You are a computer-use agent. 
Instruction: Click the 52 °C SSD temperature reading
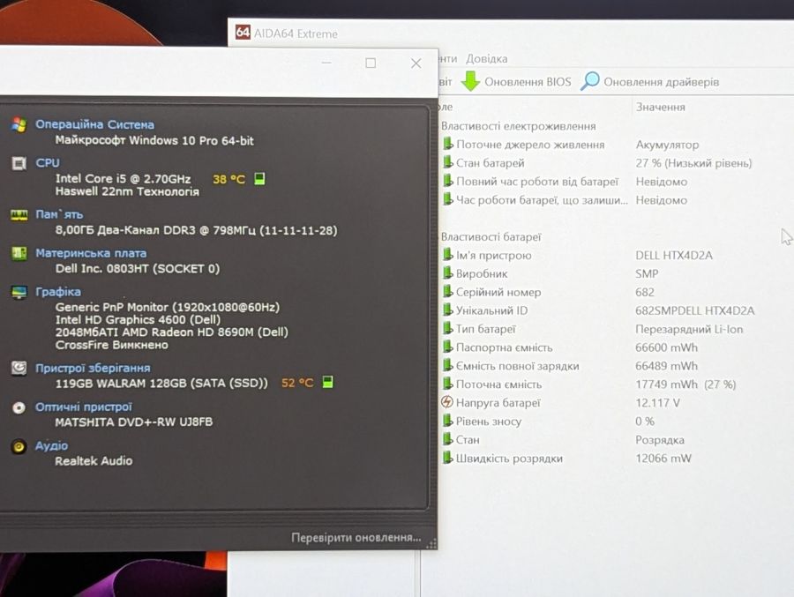pos(297,383)
